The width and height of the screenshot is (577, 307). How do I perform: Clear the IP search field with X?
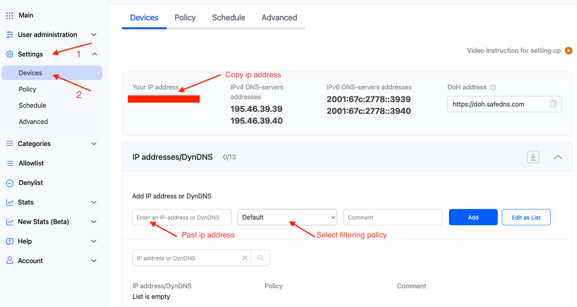pos(245,258)
